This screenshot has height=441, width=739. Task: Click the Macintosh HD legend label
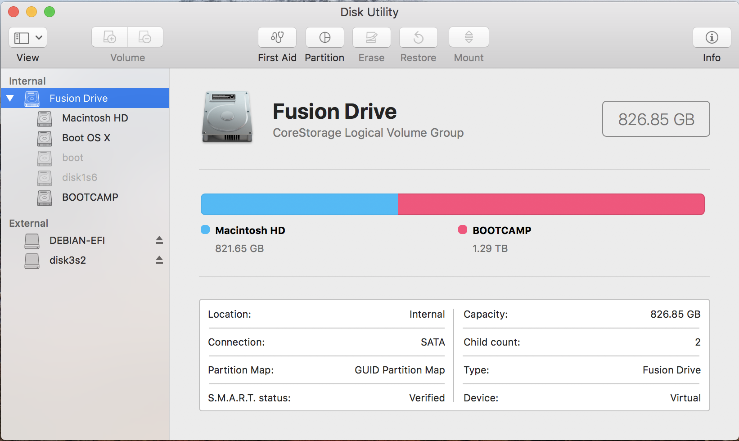click(x=250, y=230)
